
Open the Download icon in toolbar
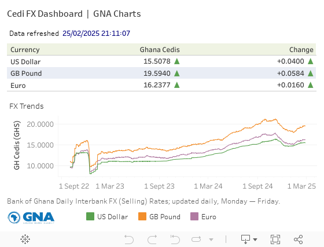pos(245,239)
